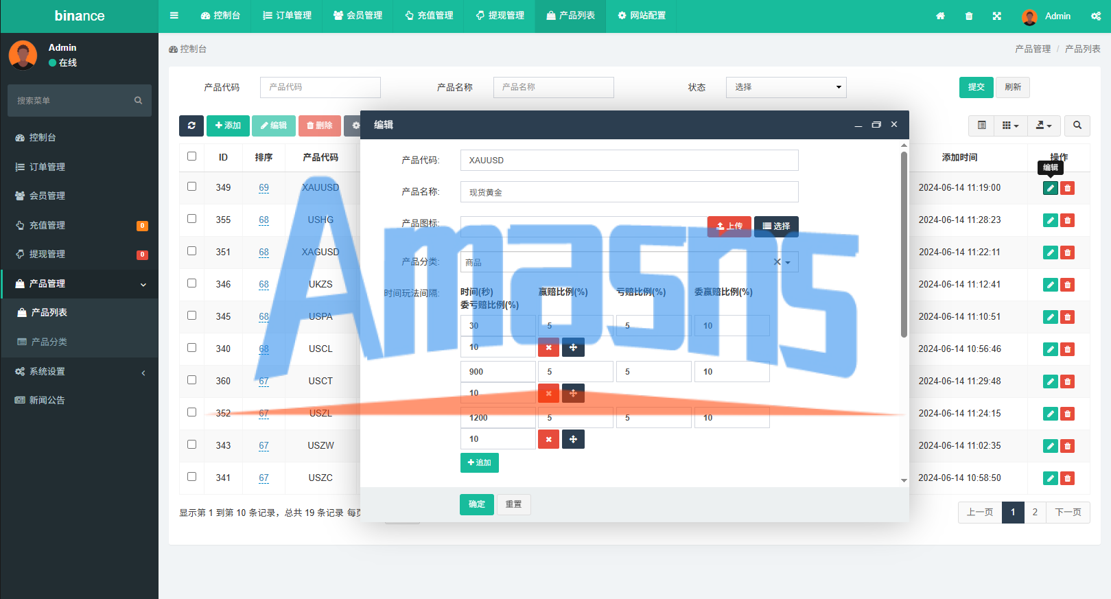This screenshot has width=1111, height=599.
Task: Check the row 349 checkbox
Action: point(191,186)
